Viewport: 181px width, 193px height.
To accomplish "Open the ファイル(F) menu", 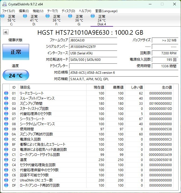I will [x=9, y=11].
